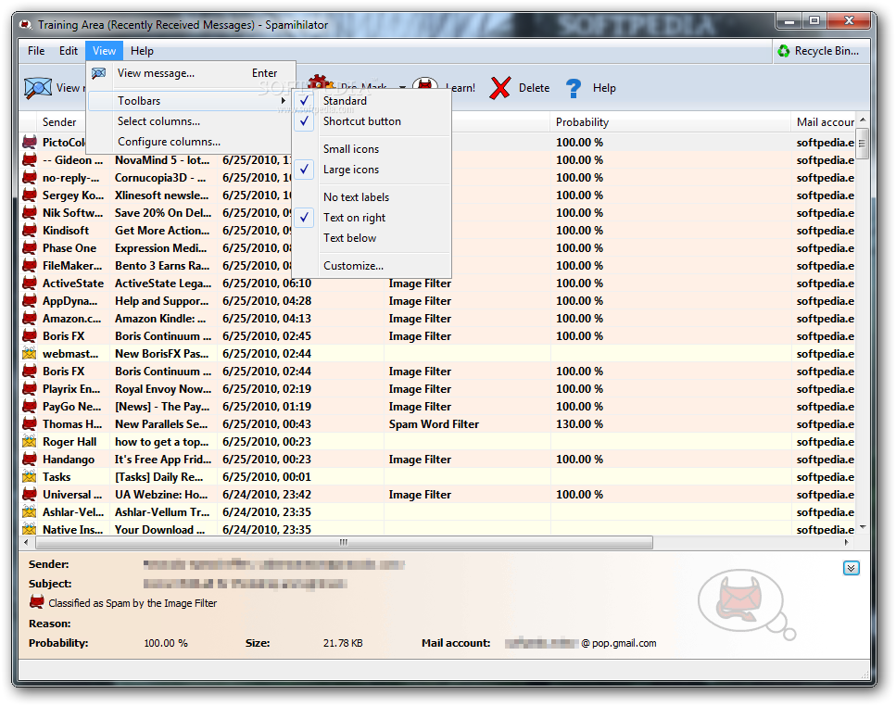Choose View message... menu entry
896x706 pixels.
pyautogui.click(x=190, y=73)
